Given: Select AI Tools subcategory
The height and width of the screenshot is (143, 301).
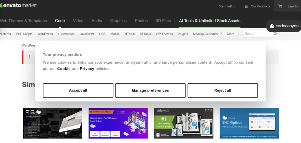Looking at the screenshot, I should (145, 34).
